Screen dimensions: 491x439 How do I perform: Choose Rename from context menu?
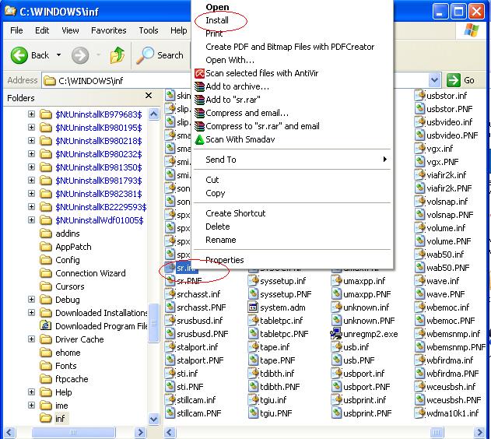point(221,240)
